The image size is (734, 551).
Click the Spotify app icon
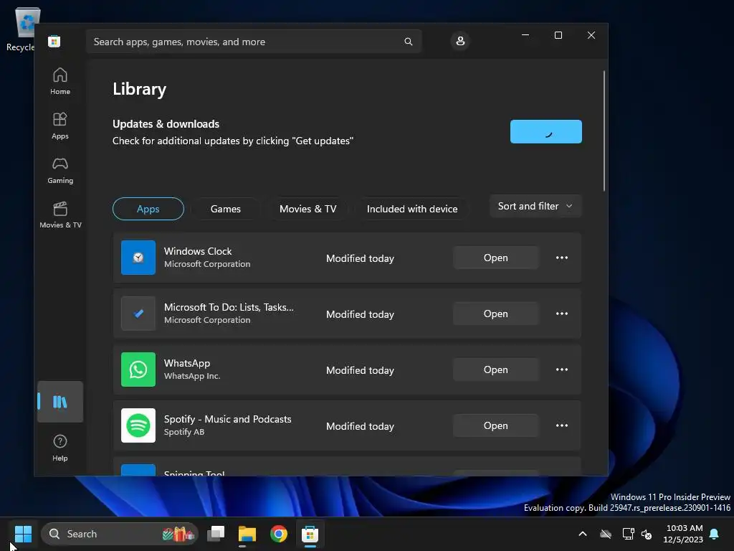138,425
